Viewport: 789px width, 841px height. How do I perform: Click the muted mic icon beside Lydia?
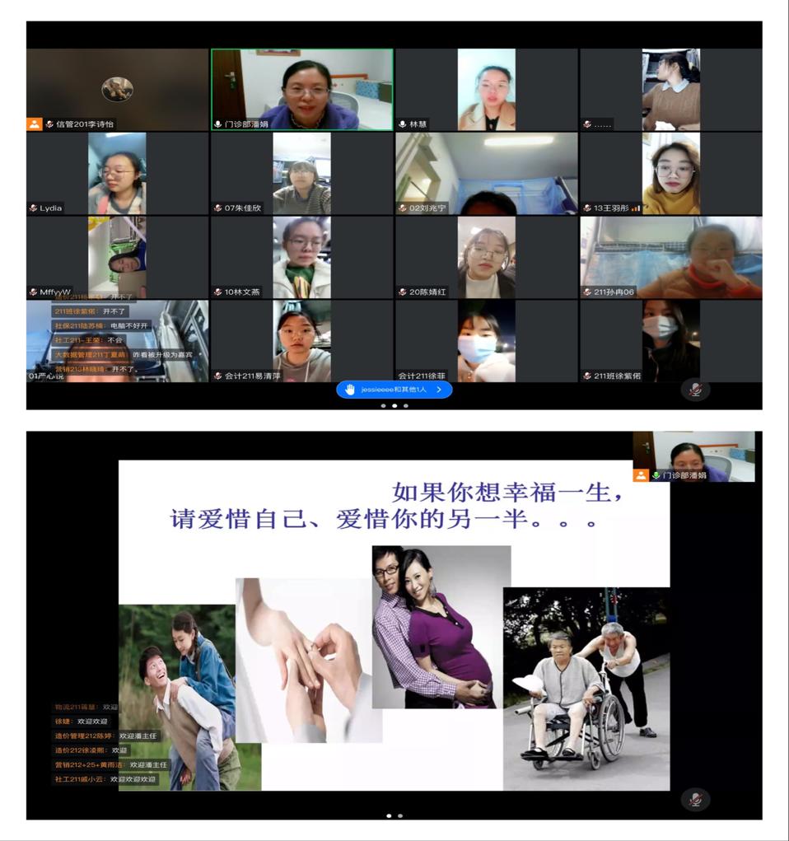pos(33,208)
